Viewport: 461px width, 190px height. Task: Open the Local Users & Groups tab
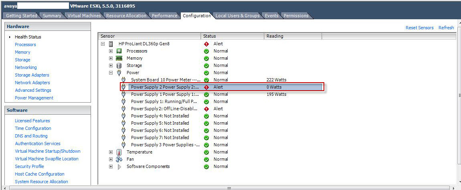pyautogui.click(x=238, y=16)
